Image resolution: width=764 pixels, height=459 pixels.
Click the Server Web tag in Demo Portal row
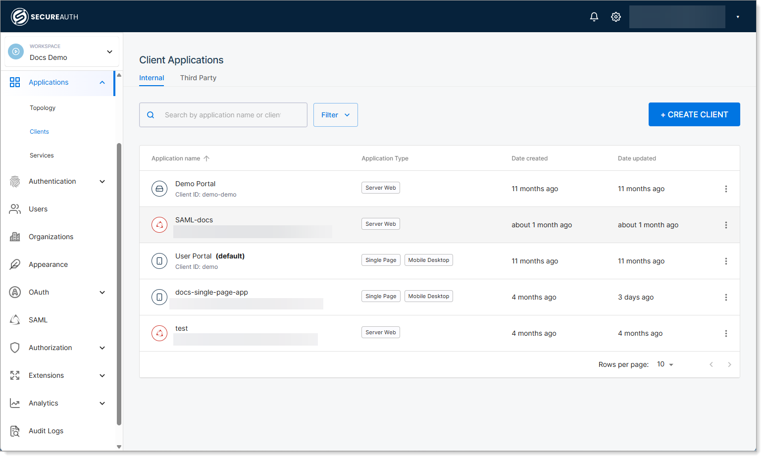tap(381, 188)
